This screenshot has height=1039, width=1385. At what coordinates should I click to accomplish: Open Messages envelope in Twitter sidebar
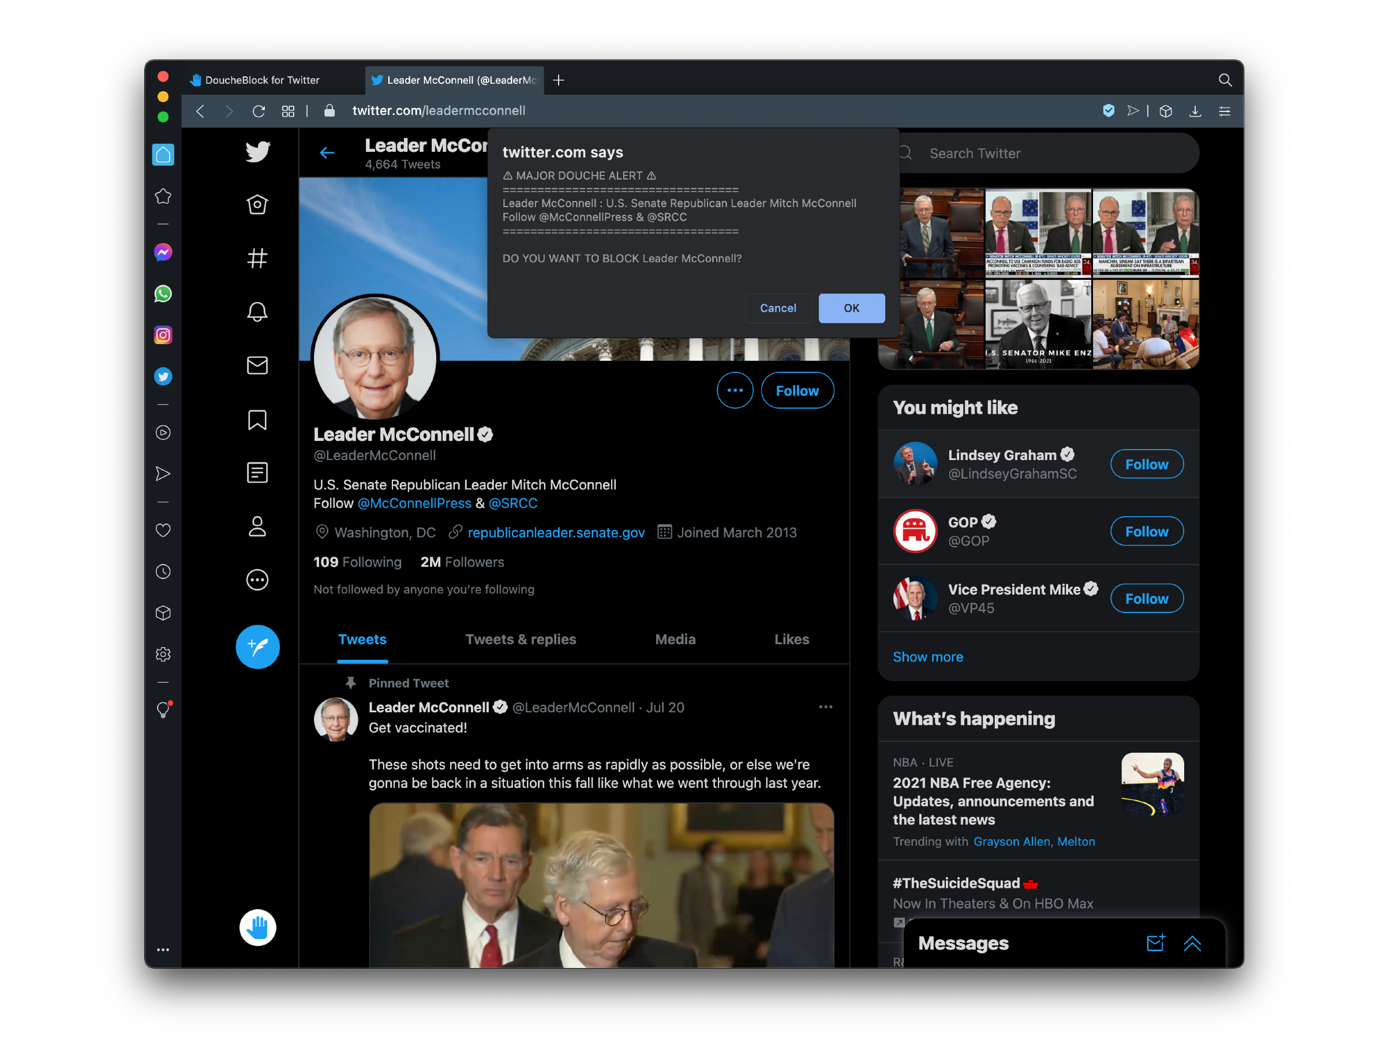point(257,365)
